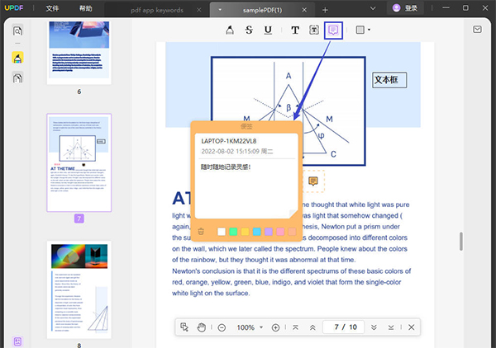Open the 文件 menu
The height and width of the screenshot is (348, 496).
[53, 8]
